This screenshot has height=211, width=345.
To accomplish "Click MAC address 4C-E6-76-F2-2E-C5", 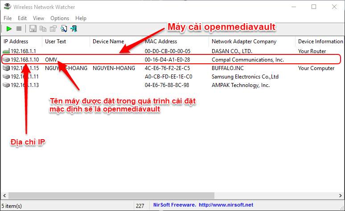I will point(167,68).
